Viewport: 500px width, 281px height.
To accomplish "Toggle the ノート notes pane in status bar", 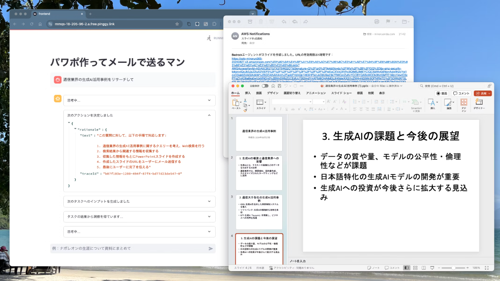I will pos(374,268).
